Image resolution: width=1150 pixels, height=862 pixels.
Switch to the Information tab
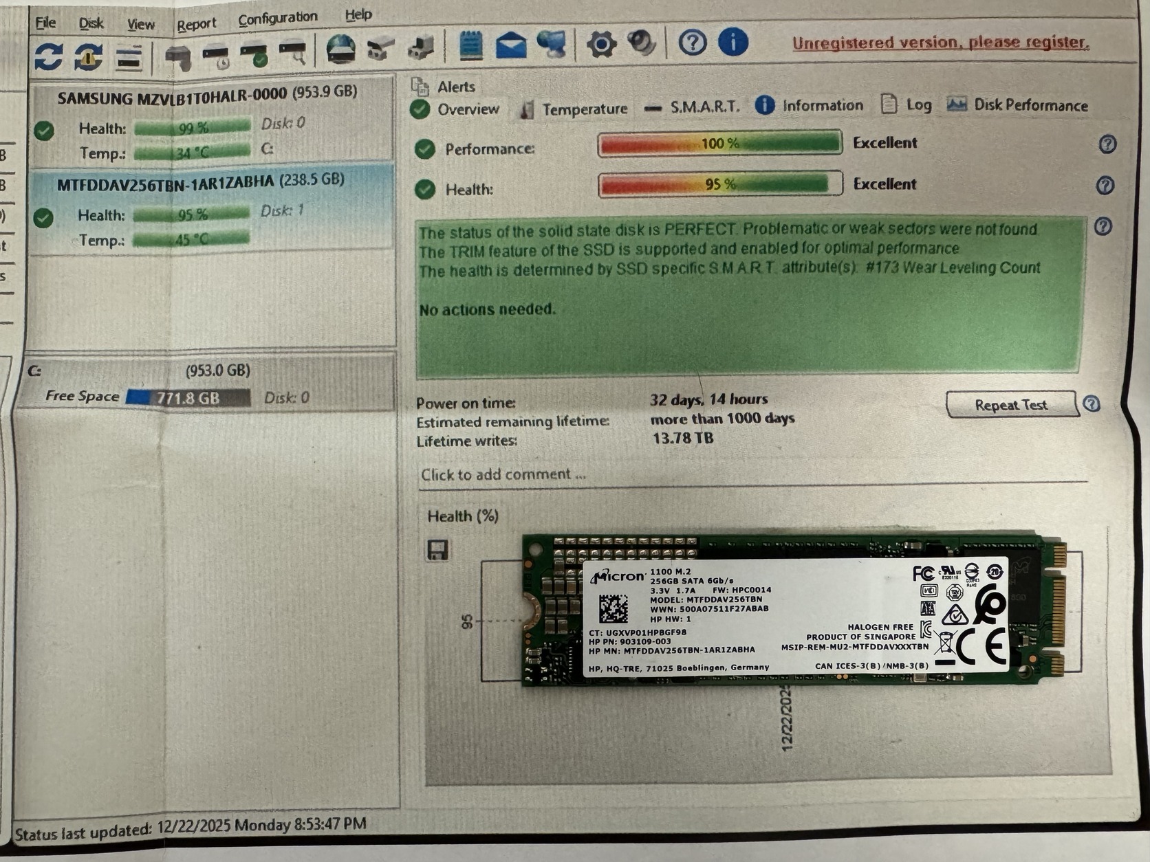pos(809,105)
